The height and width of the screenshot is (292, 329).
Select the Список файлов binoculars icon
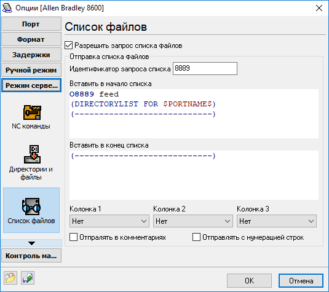[x=31, y=207]
